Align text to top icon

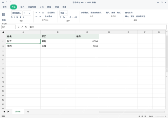click(36, 13)
